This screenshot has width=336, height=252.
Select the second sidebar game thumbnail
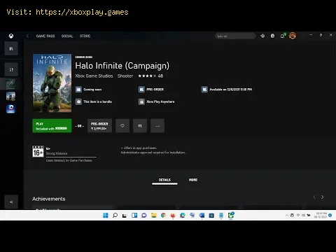pos(10,96)
